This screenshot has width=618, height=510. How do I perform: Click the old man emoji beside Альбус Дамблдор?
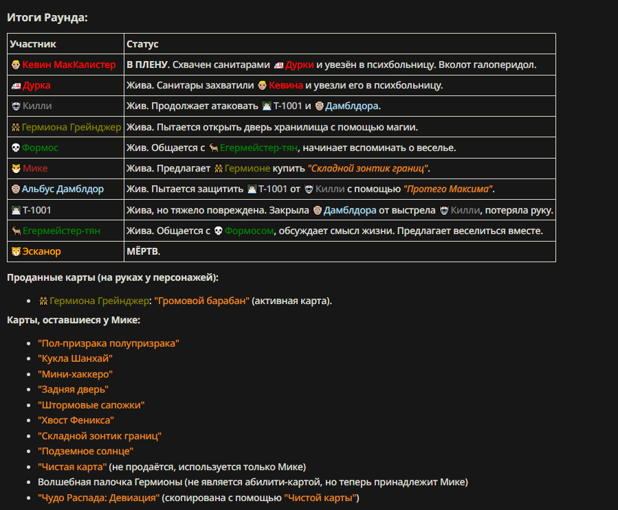coord(16,189)
